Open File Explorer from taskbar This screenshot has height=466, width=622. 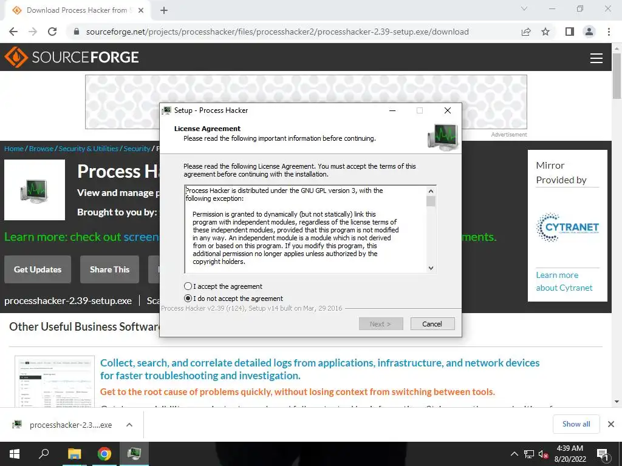(x=74, y=454)
